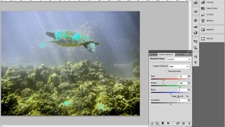Open the Tool Presets sliders icon
This screenshot has width=225, height=127.
click(x=195, y=42)
